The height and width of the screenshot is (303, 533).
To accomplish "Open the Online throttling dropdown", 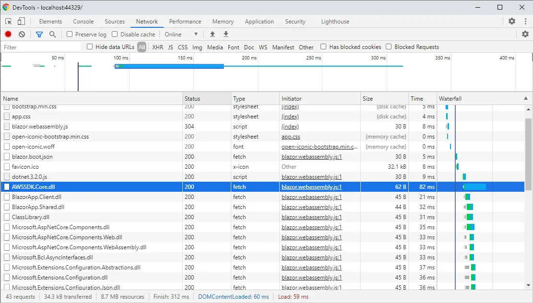I will coord(181,35).
